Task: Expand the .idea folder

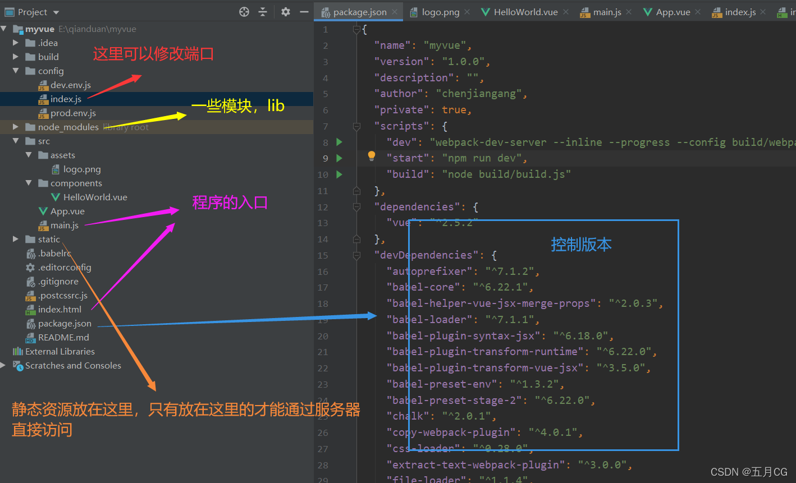Action: click(x=16, y=43)
